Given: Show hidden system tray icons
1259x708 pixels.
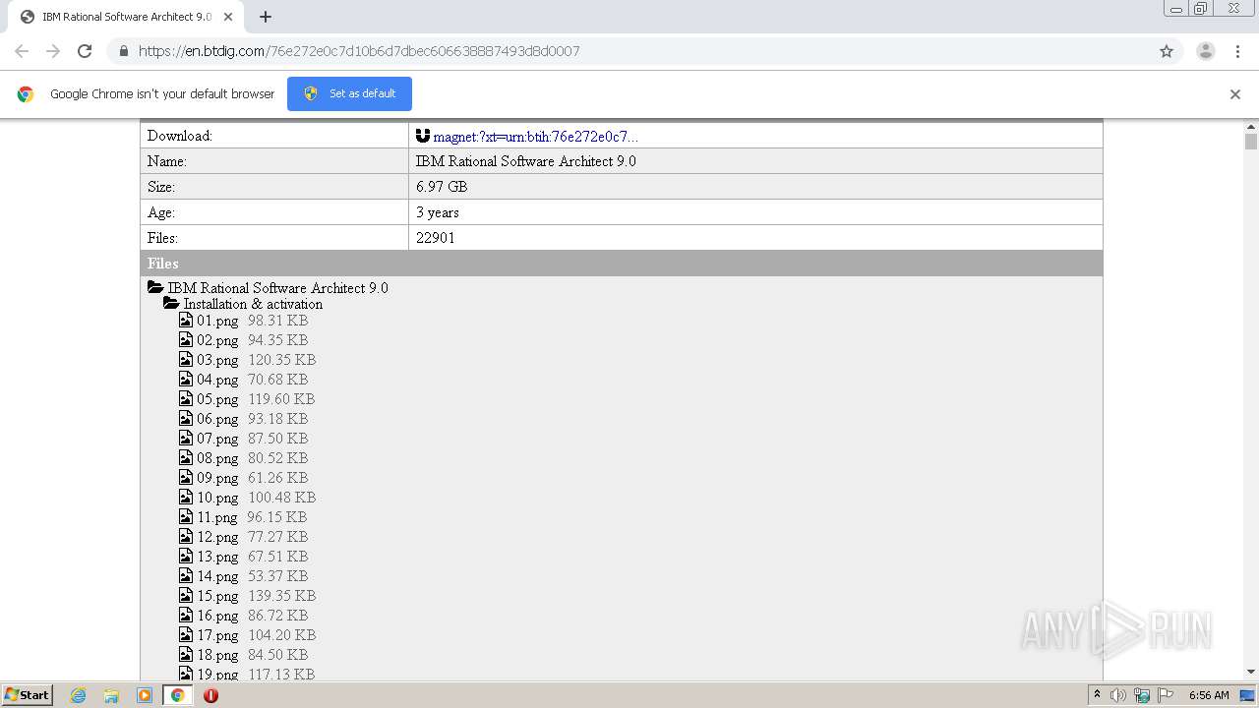Looking at the screenshot, I should [x=1097, y=694].
